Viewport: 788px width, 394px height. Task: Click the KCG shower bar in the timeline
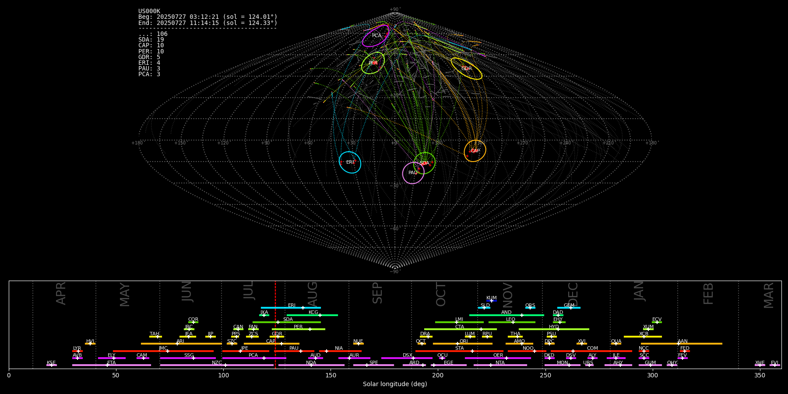pos(312,315)
